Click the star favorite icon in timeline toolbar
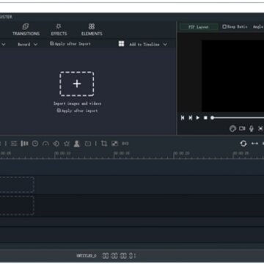The height and width of the screenshot is (264, 264). [x=67, y=144]
